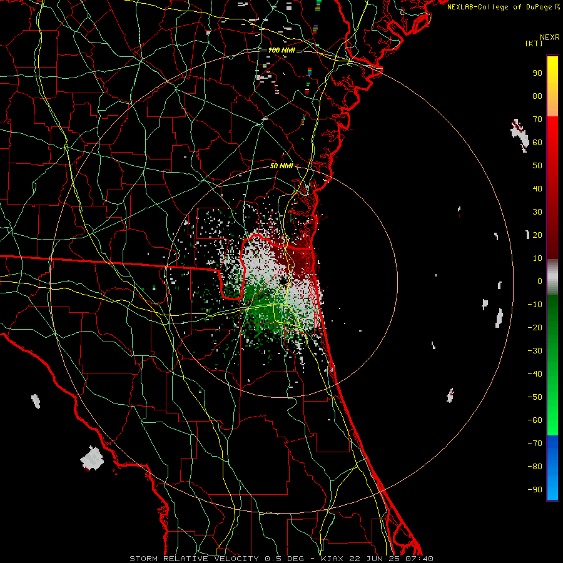Click the 0 value on the velocity scale
Image resolution: width=563 pixels, height=563 pixels.
point(540,281)
